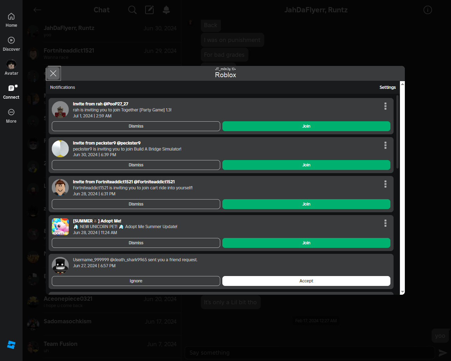
Task: Click the 'It's only a Lil bit tho' message
Action: tap(230, 302)
